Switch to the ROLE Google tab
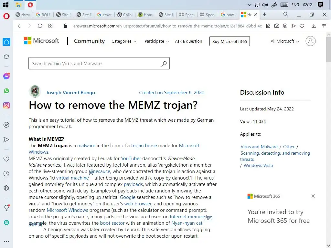The height and width of the screenshot is (248, 331). [43, 15]
